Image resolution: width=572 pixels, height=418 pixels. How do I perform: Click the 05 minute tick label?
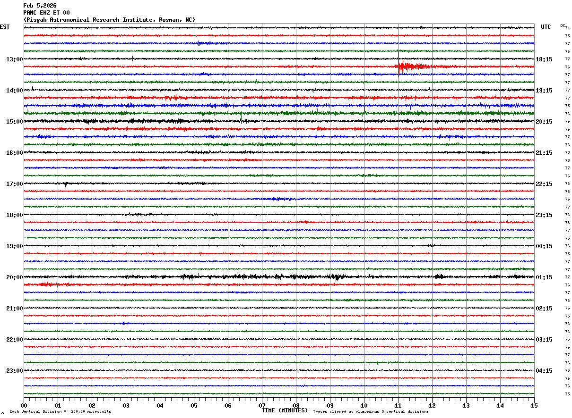[x=194, y=405]
